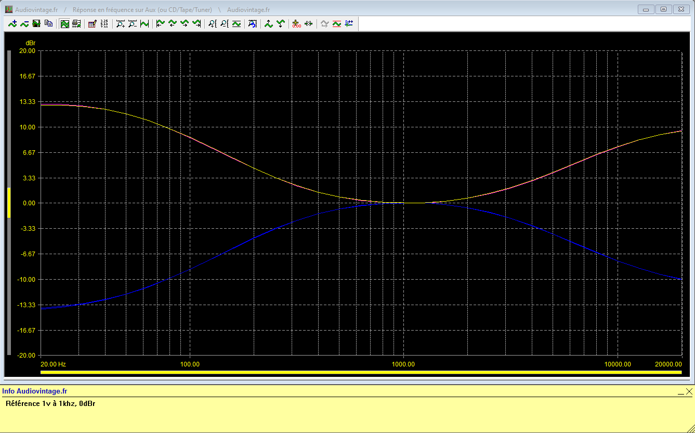Click the red lines with green curve icon
Screen dimensions: 695x433
pos(336,23)
